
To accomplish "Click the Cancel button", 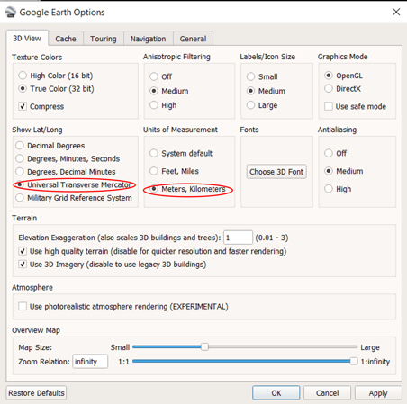I will point(327,393).
